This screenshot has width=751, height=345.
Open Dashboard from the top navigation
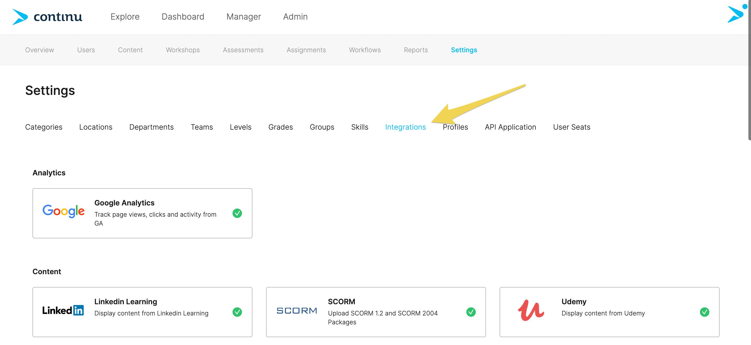pos(183,17)
